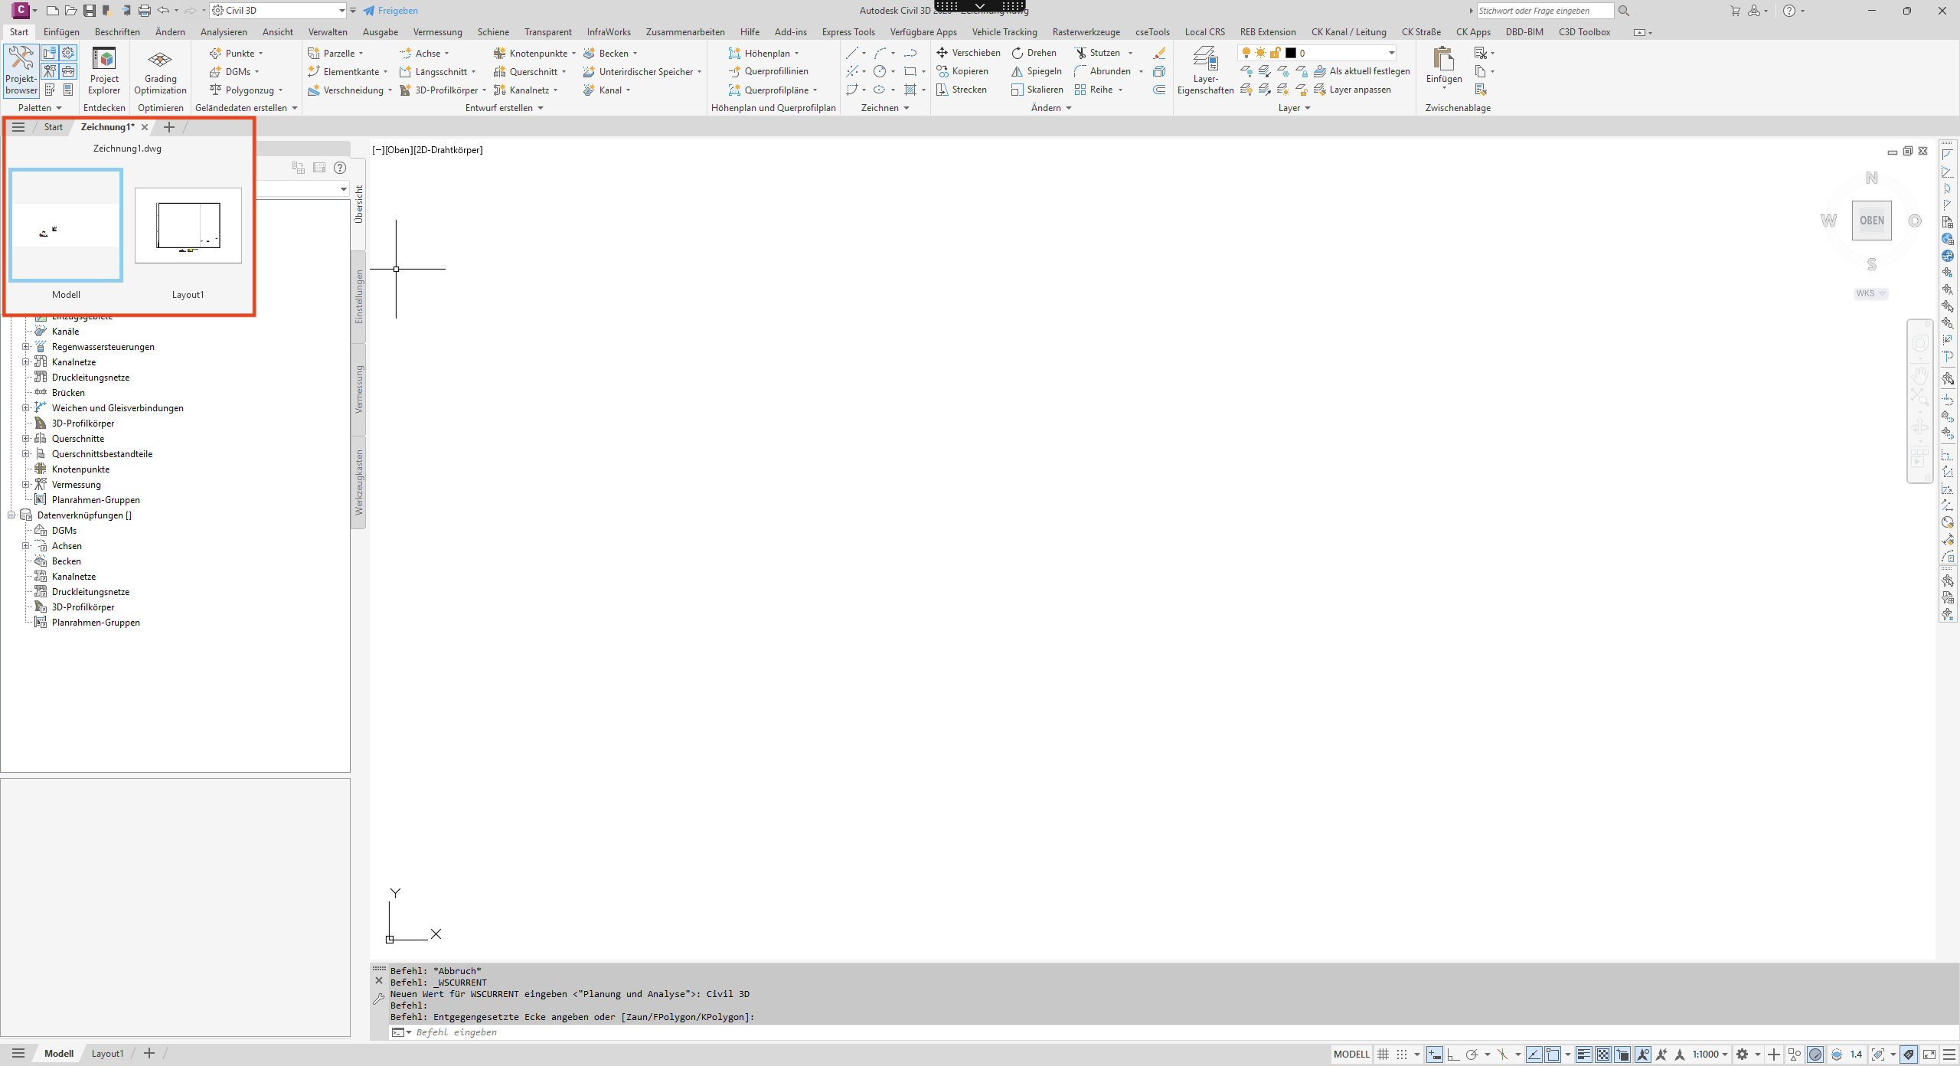Switch to Layout1 tab at bottom
This screenshot has height=1066, width=1960.
pyautogui.click(x=107, y=1054)
